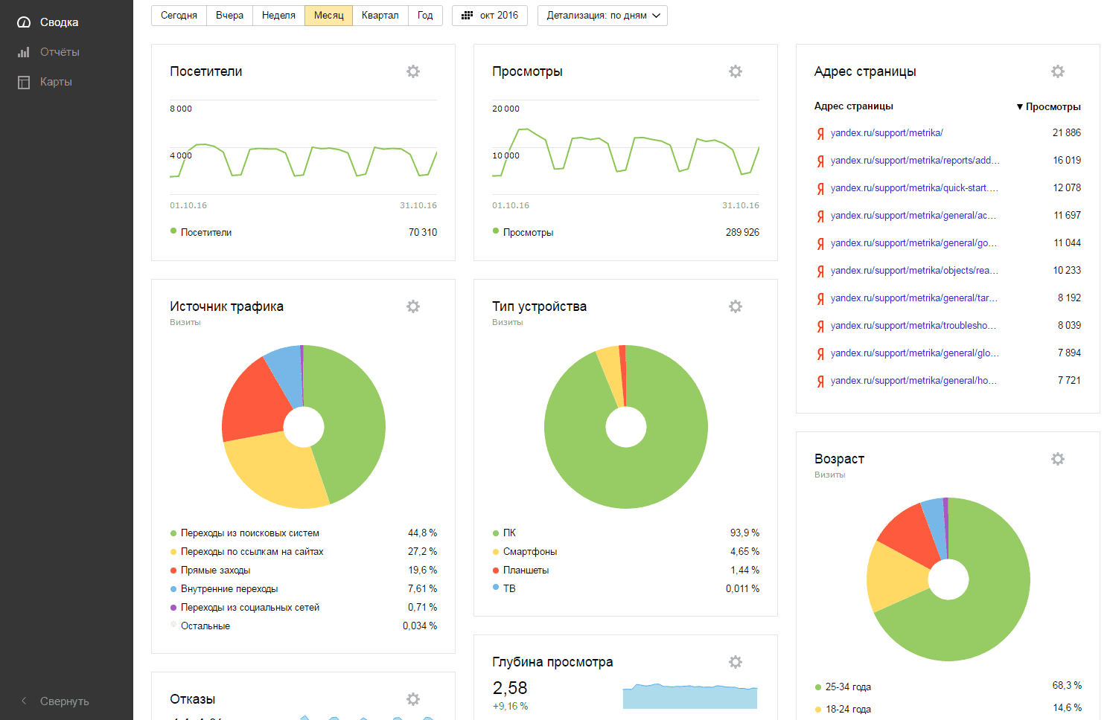Viewport: 1110px width, 720px height.
Task: Open the окт 2016 date picker
Action: [490, 16]
